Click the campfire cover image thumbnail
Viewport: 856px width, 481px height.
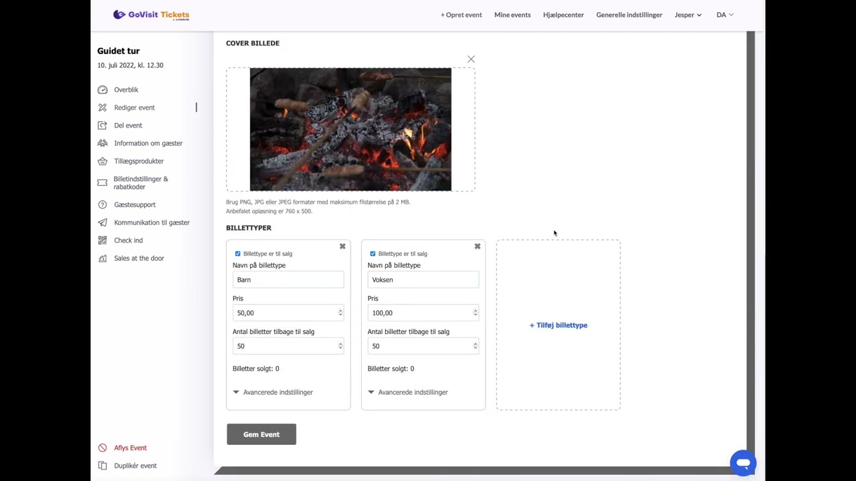click(x=350, y=130)
